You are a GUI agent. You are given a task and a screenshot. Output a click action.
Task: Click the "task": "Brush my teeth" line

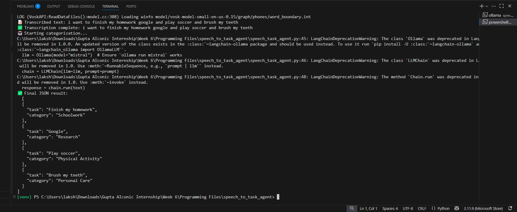[x=57, y=175]
